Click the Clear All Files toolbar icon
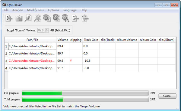The image size is (181, 111). click(85, 18)
